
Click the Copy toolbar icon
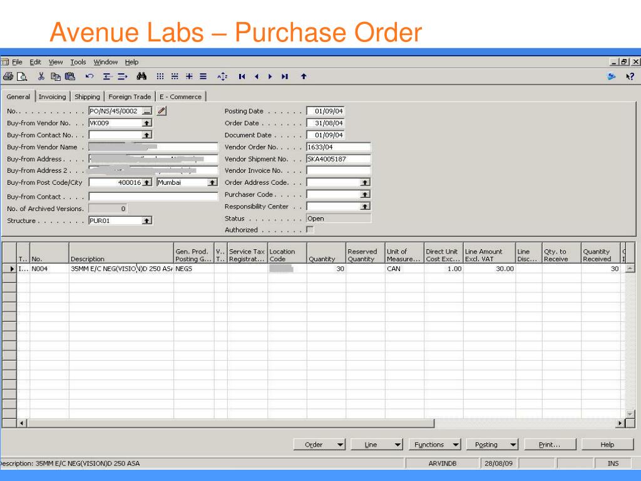click(x=56, y=76)
